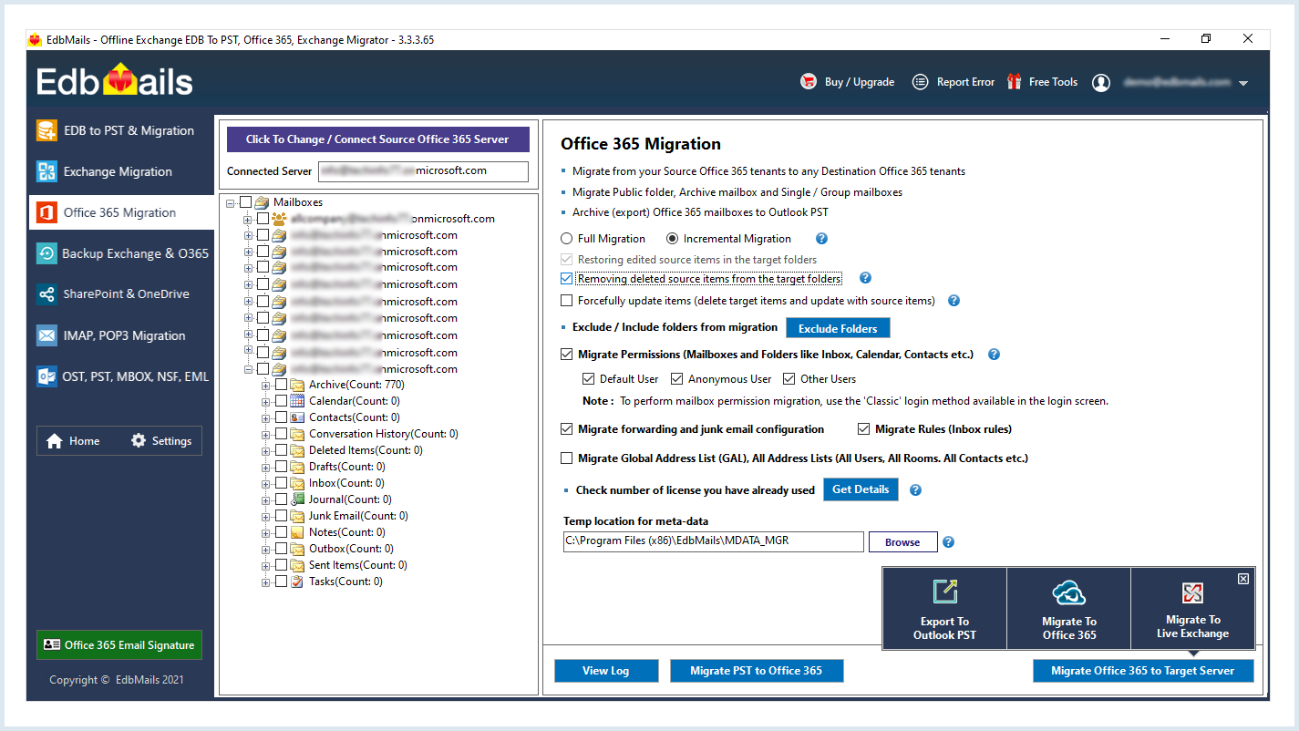
Task: Expand the Calendar(Count: 0) folder node
Action: [266, 401]
